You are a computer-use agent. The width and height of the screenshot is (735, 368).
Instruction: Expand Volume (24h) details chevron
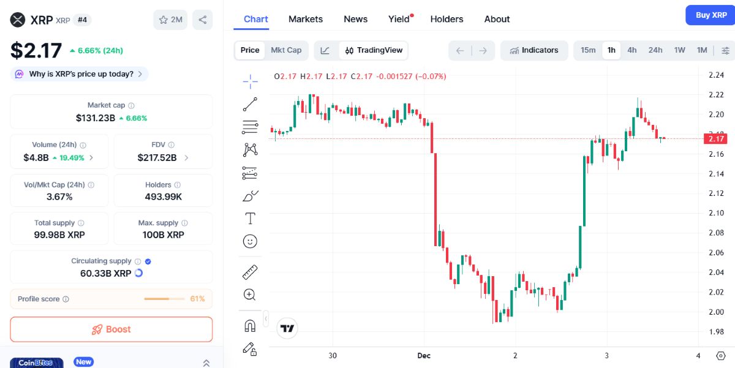(91, 157)
